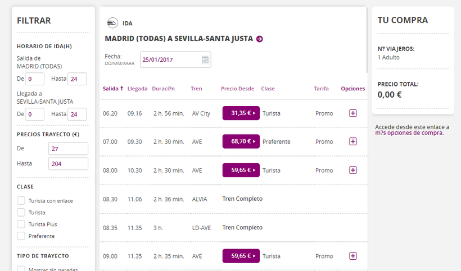The width and height of the screenshot is (461, 271).
Task: Open the más opciones de compra link
Action: 409,133
